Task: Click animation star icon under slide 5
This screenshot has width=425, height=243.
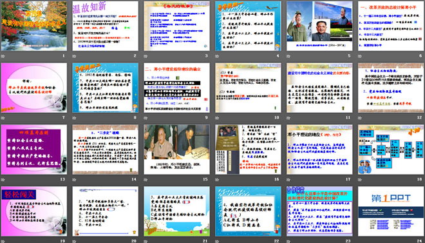Action: [x=288, y=56]
